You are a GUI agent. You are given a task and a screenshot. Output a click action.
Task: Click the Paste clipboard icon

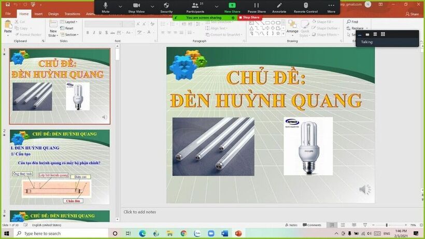tap(8, 24)
